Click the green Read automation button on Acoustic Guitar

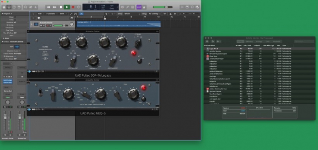click(x=8, y=97)
